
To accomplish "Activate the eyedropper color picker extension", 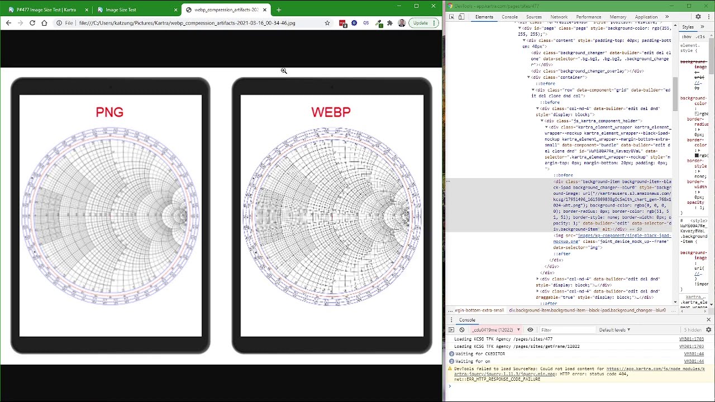I will [x=379, y=23].
